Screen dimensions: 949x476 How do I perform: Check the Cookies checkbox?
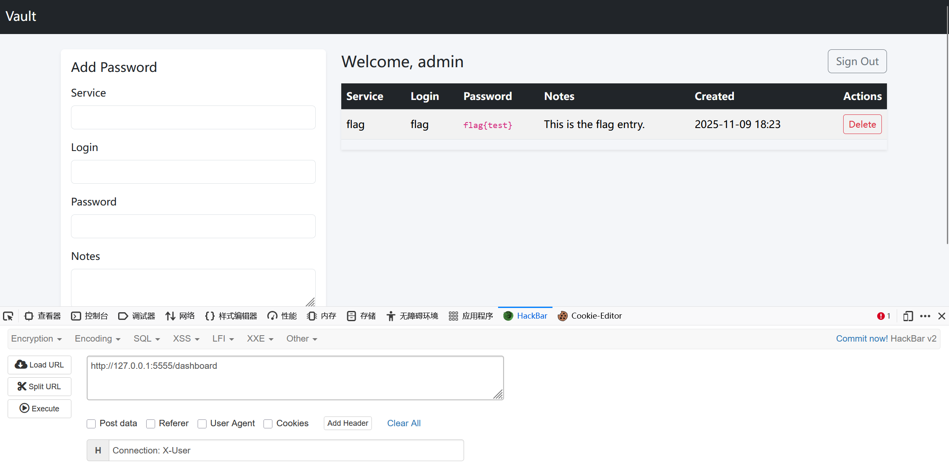pos(268,424)
